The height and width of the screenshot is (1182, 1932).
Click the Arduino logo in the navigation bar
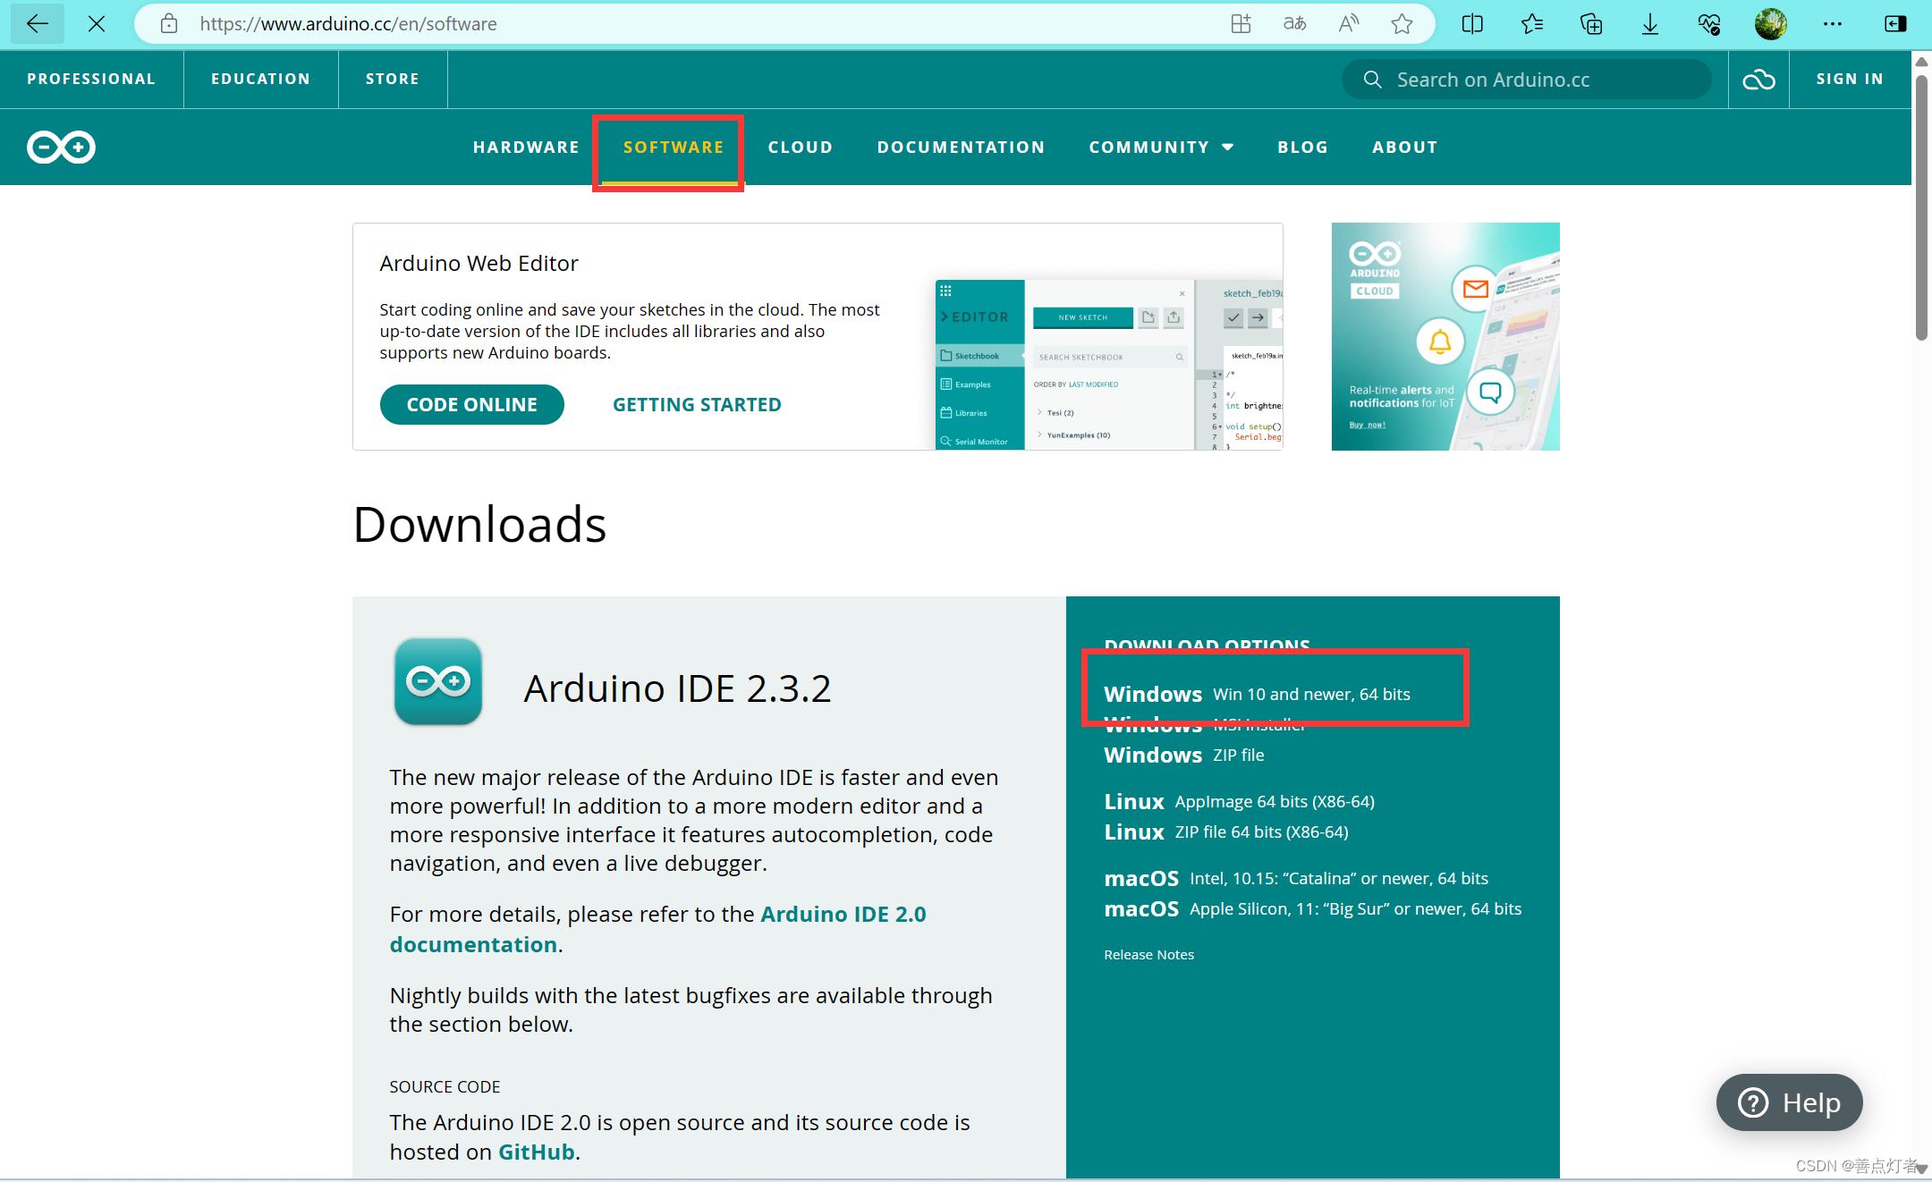[60, 147]
